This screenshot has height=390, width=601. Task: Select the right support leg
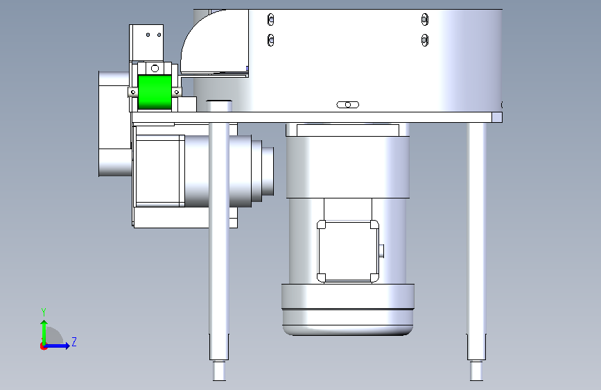(x=476, y=241)
